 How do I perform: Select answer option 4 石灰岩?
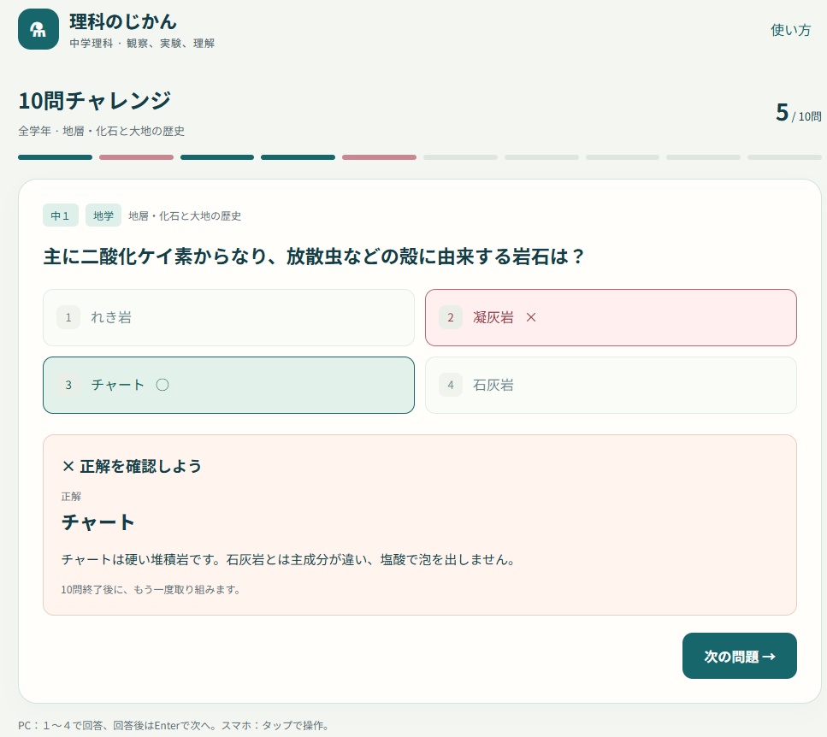(611, 385)
